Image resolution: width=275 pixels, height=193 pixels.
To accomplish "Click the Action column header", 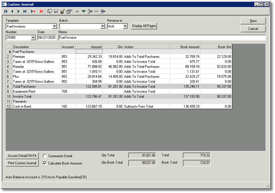I will 147,47.
